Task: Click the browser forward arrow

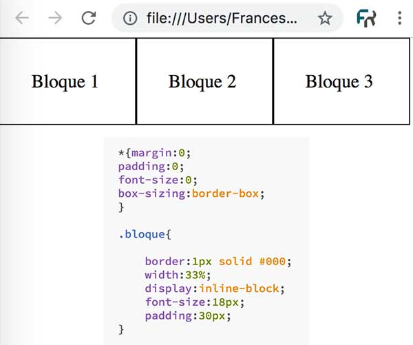Action: pyautogui.click(x=55, y=19)
